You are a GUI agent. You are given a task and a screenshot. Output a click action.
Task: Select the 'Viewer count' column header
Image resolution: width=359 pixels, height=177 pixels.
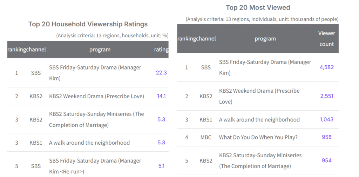point(326,39)
